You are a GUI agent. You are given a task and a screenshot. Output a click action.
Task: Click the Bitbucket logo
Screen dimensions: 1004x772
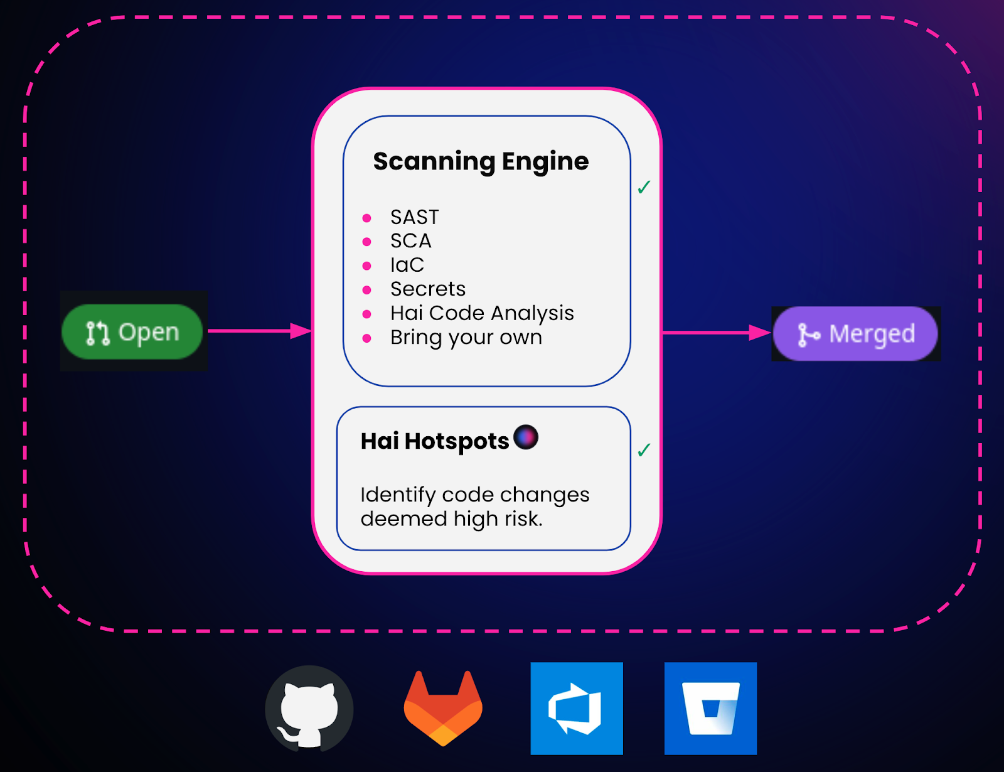click(710, 708)
